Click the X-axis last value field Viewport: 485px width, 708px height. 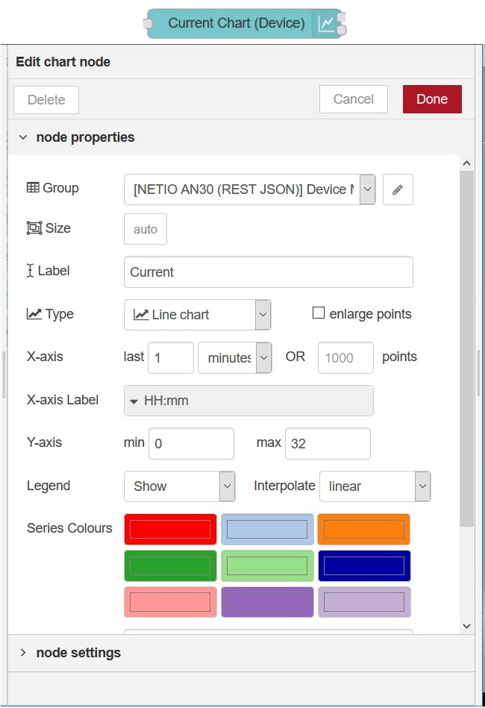coord(171,357)
